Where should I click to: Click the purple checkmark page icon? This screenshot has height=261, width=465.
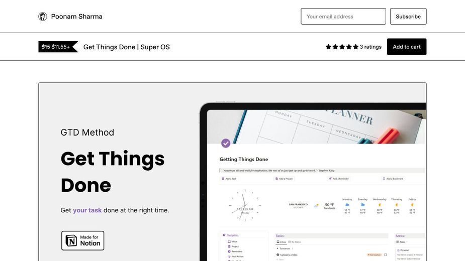pyautogui.click(x=226, y=144)
